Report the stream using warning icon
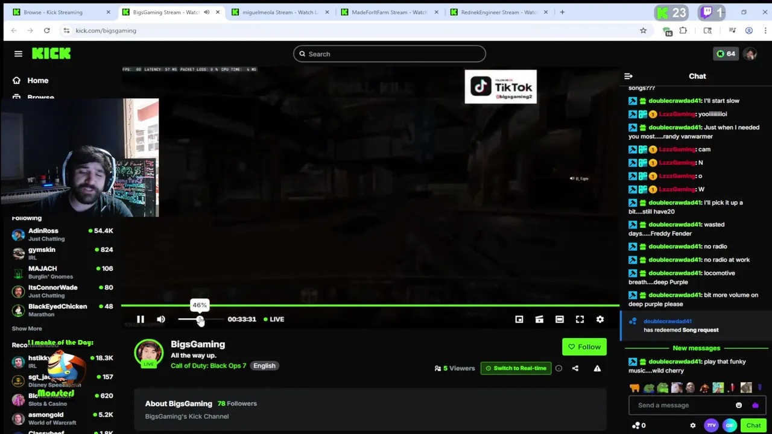 pyautogui.click(x=597, y=368)
